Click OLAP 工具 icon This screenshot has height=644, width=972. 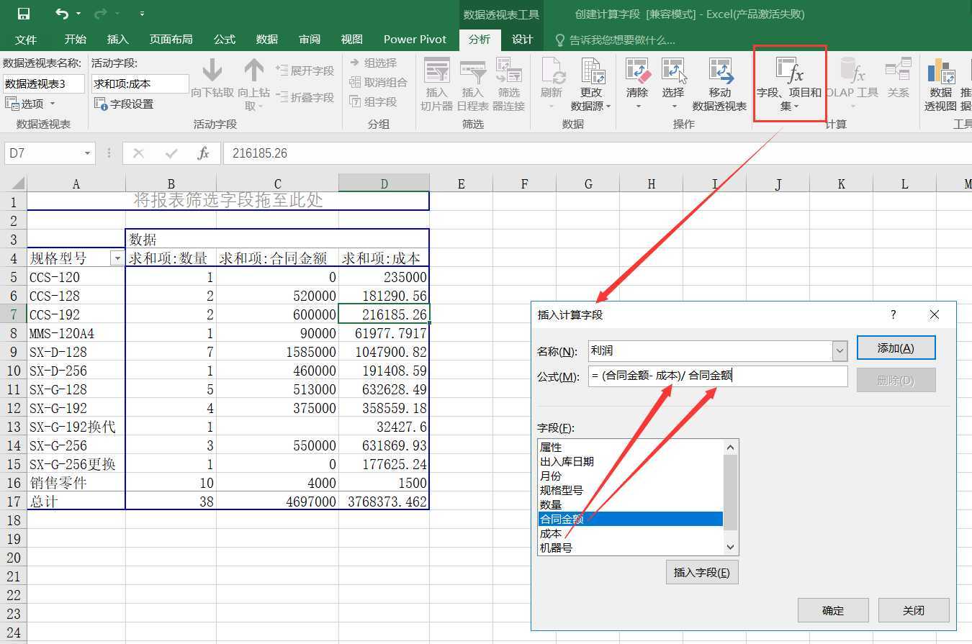click(852, 71)
